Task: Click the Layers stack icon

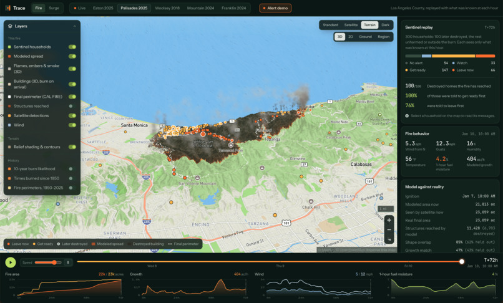Action: pos(10,26)
